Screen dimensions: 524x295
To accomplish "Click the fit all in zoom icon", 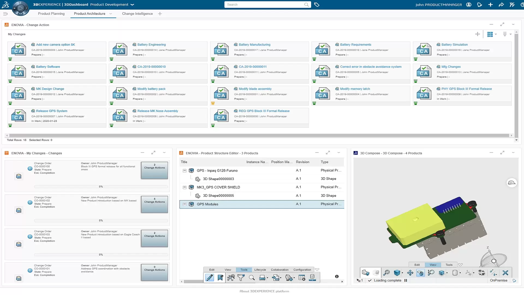I will 386,273.
